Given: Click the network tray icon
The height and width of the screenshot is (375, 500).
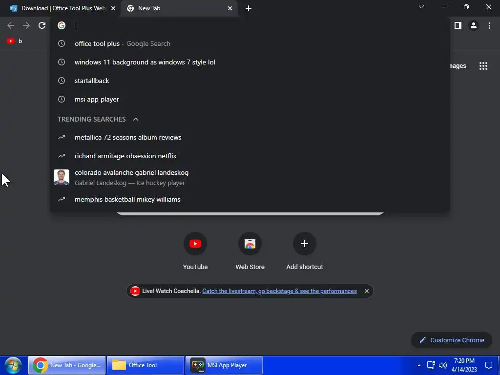Looking at the screenshot, I should pos(431,365).
